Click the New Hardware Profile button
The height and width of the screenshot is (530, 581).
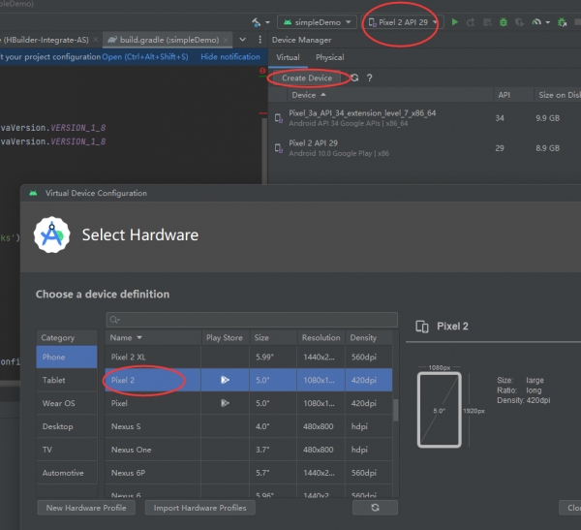(86, 508)
